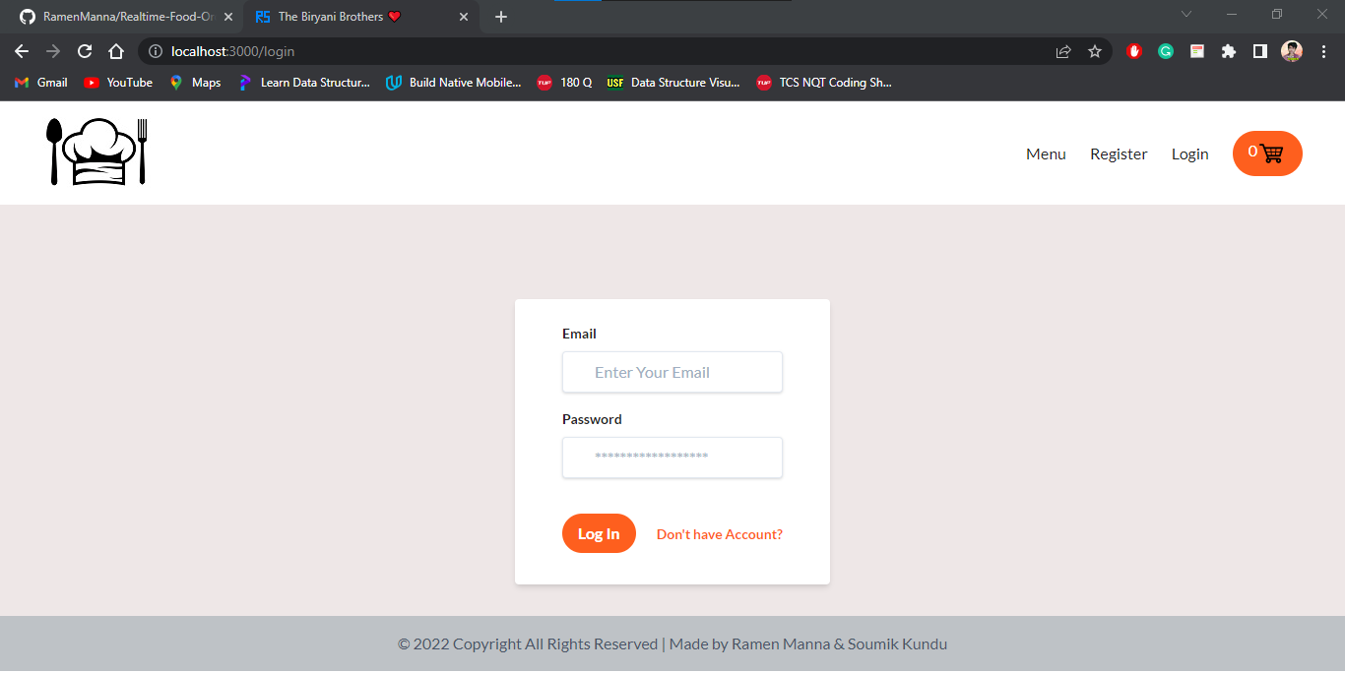
Task: Bookmark this page with the star icon
Action: point(1095,51)
